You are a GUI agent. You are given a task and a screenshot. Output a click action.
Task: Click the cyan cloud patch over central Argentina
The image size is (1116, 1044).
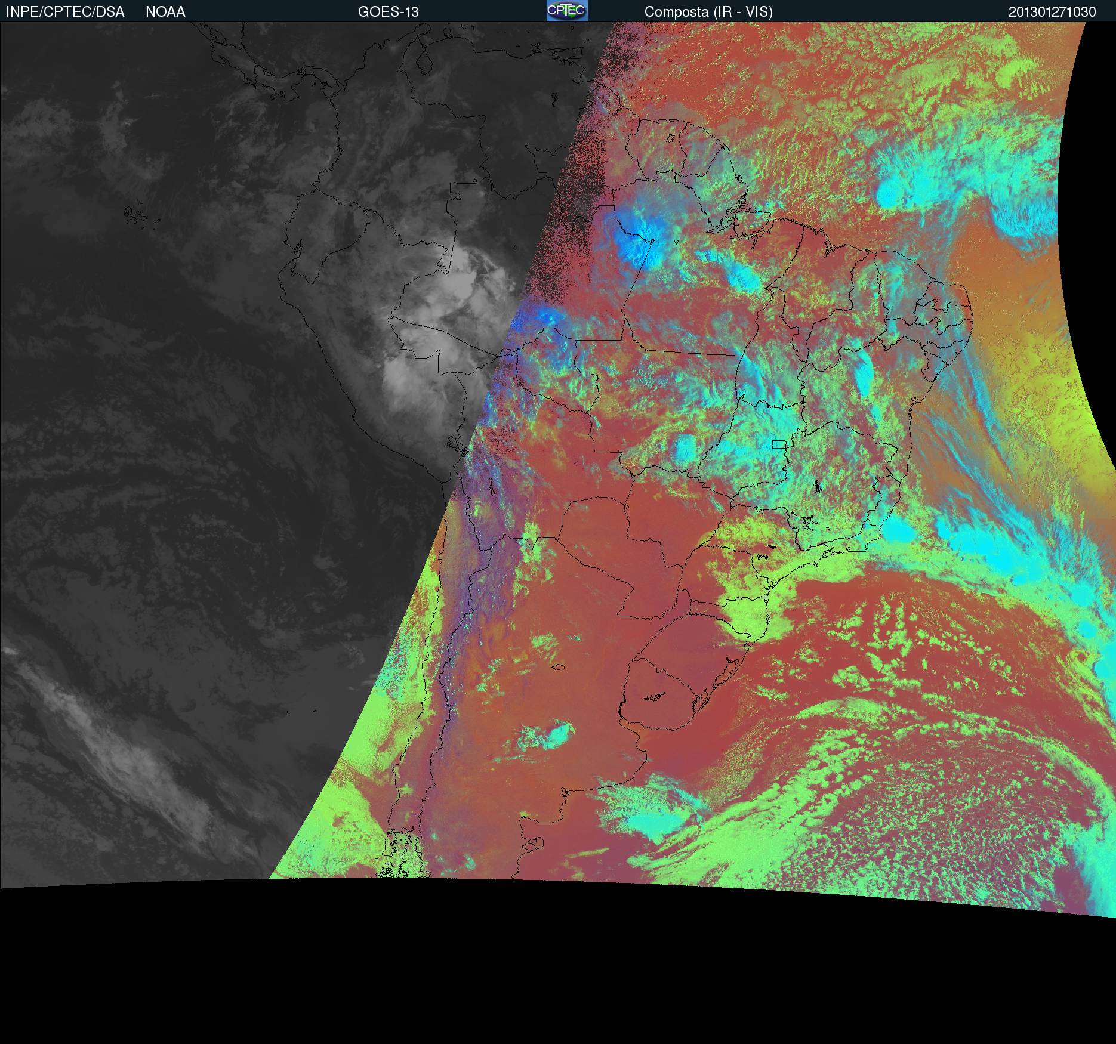(552, 734)
